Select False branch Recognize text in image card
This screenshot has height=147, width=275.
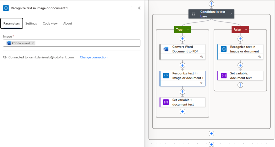tap(240, 52)
